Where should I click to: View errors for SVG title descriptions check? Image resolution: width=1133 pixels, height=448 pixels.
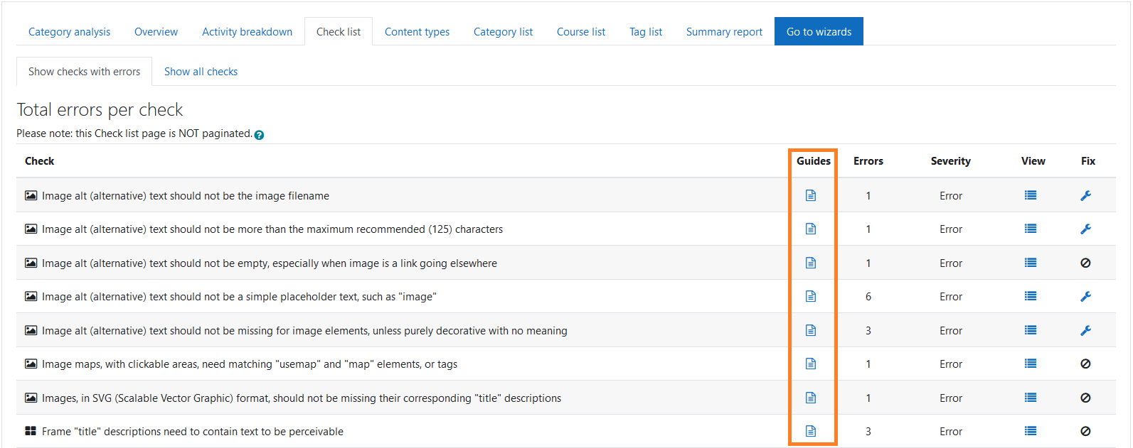pos(1031,398)
